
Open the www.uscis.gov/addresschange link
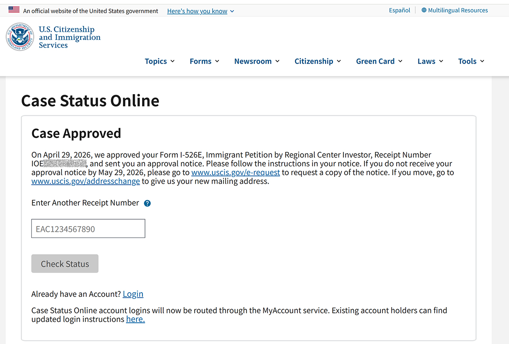tap(86, 182)
